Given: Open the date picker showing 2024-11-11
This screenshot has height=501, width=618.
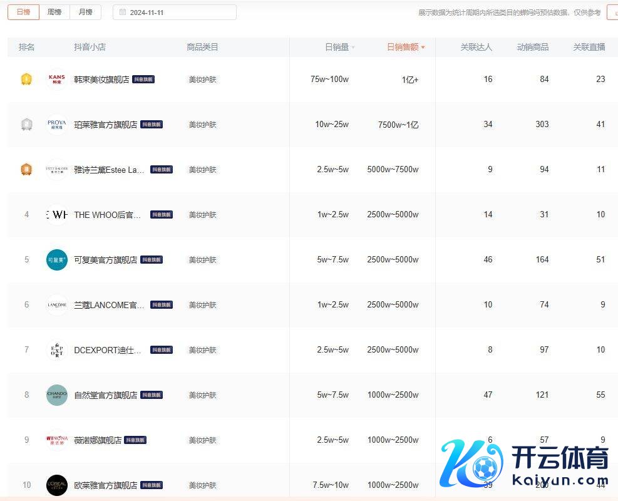Looking at the screenshot, I should click(175, 13).
